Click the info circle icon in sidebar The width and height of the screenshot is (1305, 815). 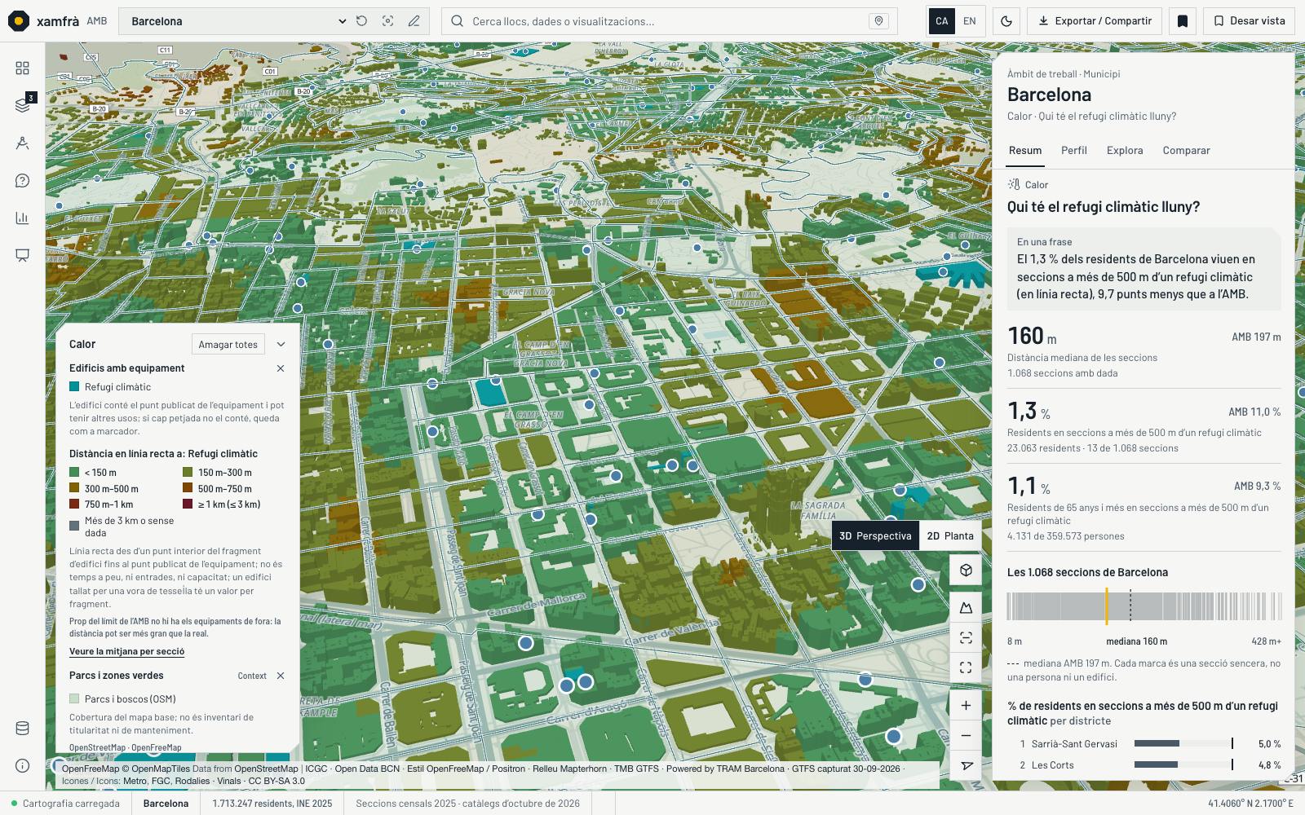point(22,766)
